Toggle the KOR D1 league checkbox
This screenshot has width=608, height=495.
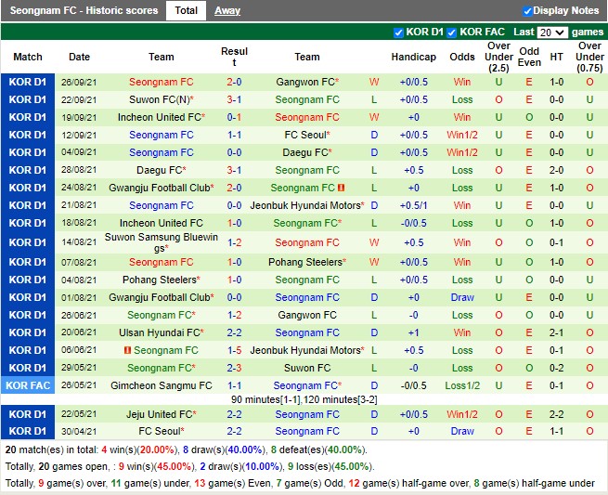(399, 33)
